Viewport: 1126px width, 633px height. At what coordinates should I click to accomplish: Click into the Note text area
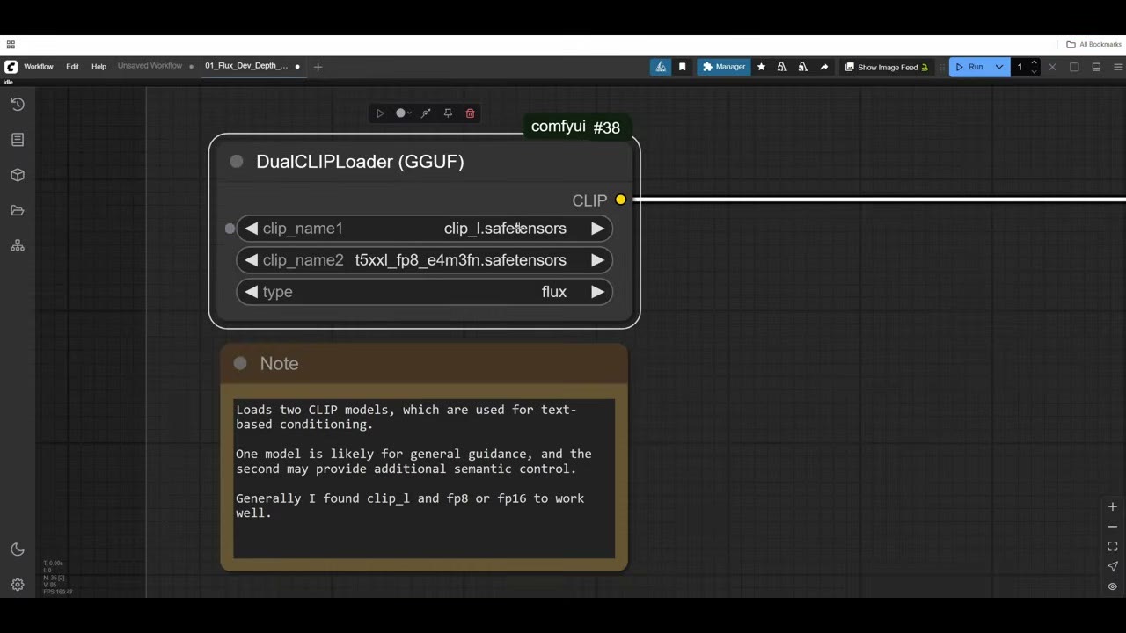(424, 479)
